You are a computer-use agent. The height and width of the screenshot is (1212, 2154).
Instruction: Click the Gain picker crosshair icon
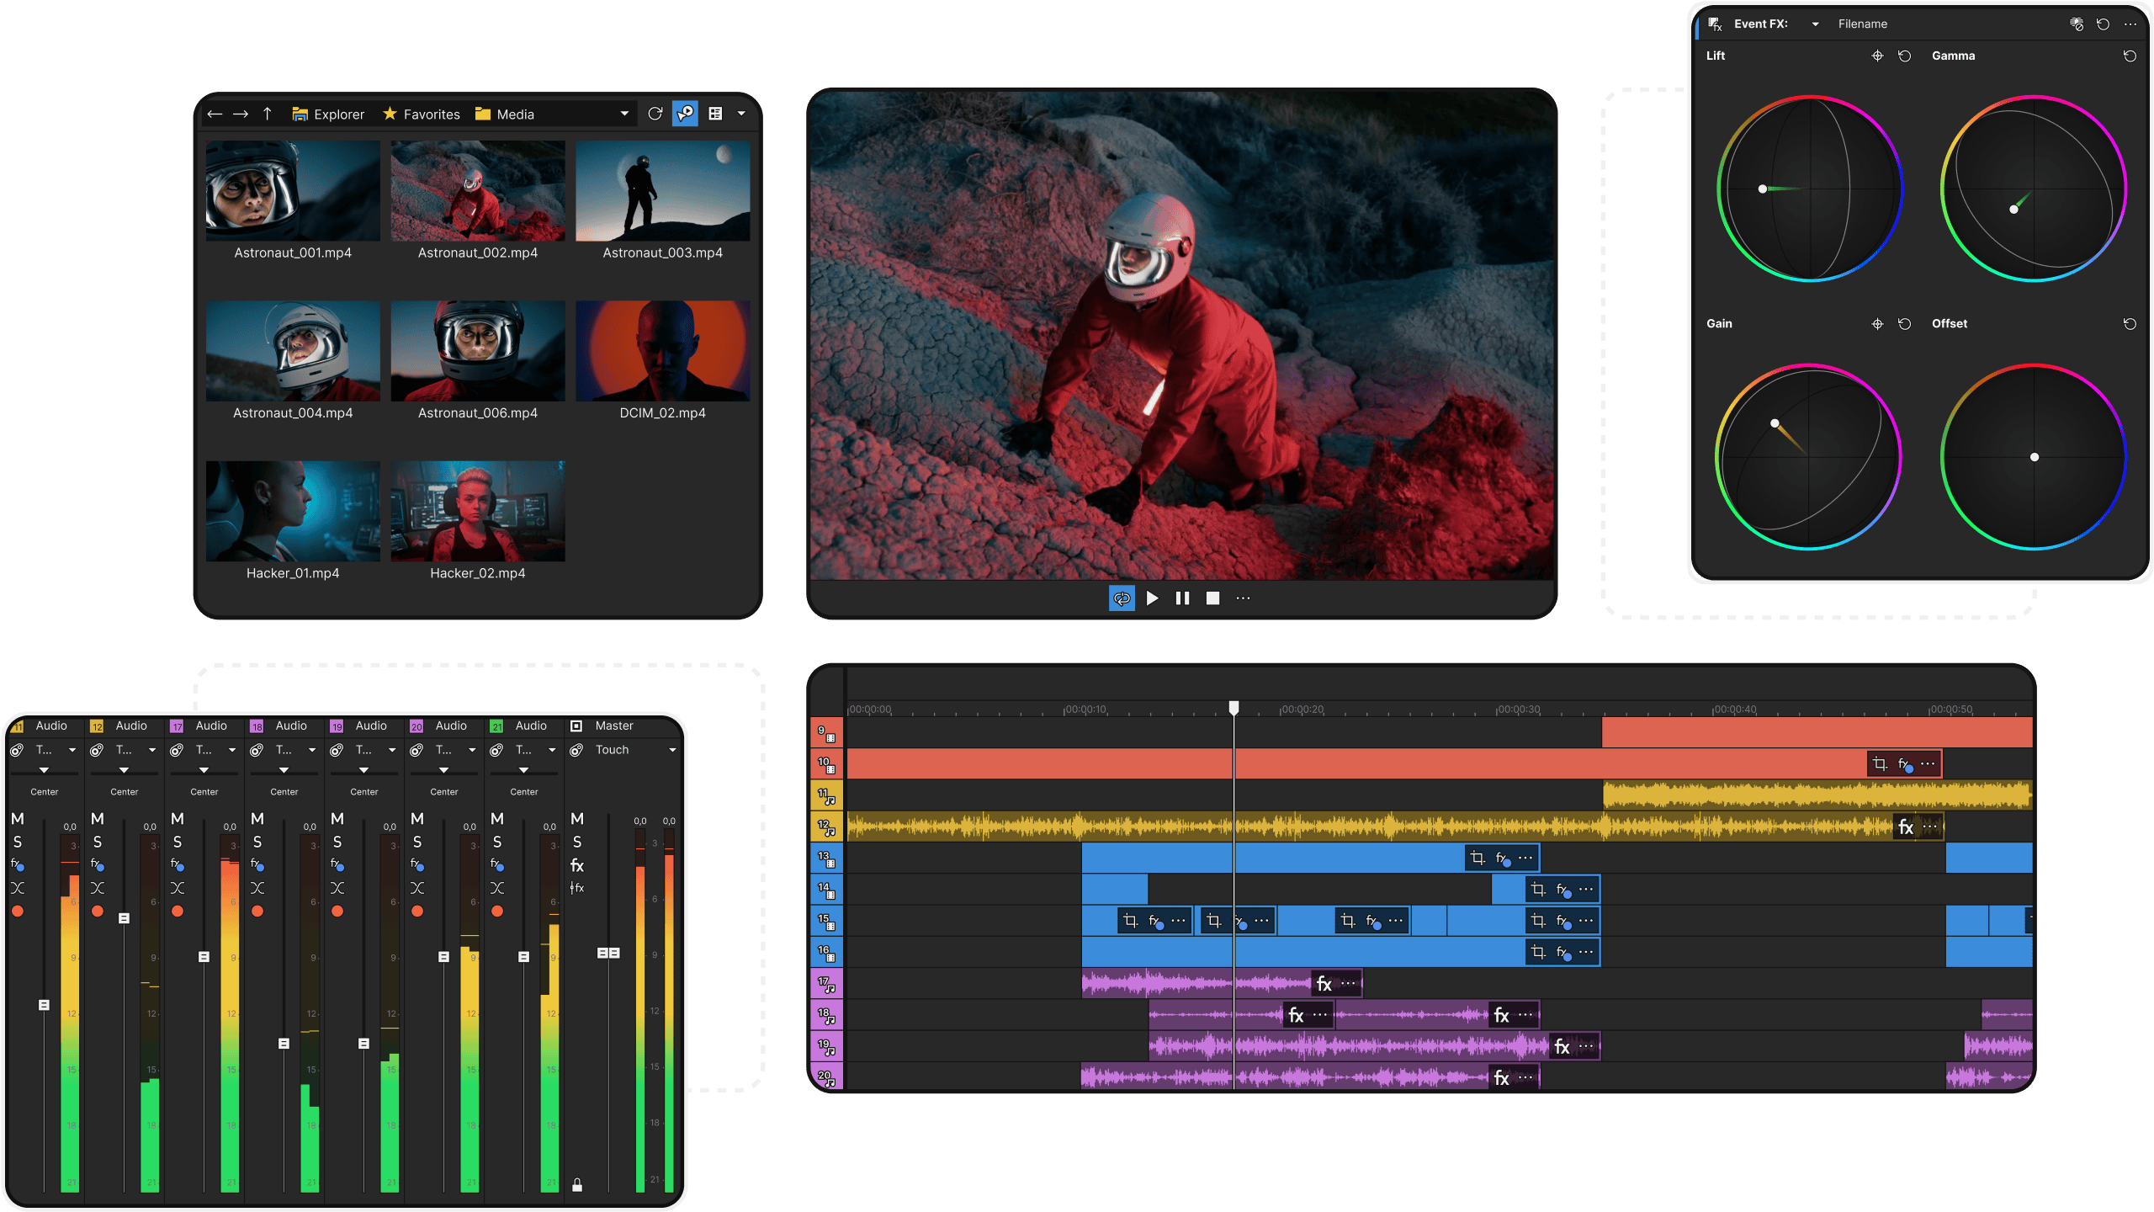coord(1877,324)
